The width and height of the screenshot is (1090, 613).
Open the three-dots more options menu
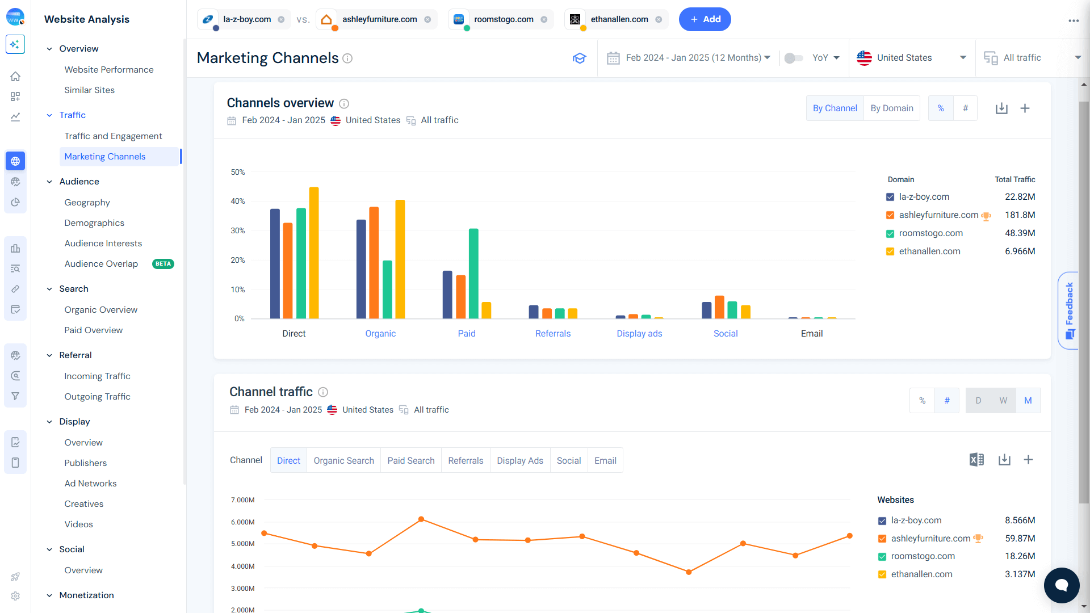(x=1074, y=20)
